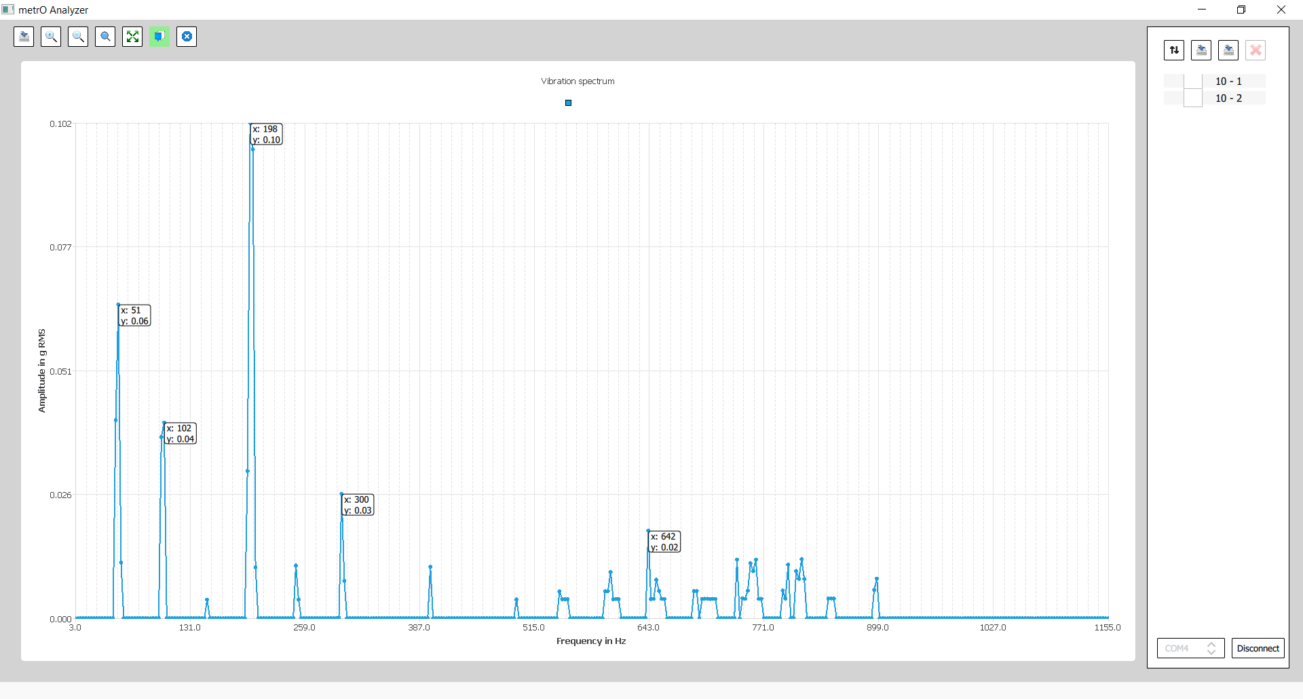Select the '10 - 1' list entry

point(1228,81)
